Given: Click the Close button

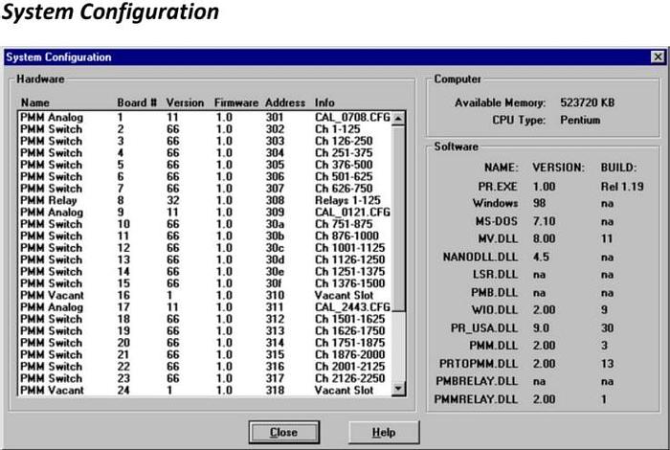Looking at the screenshot, I should [282, 432].
